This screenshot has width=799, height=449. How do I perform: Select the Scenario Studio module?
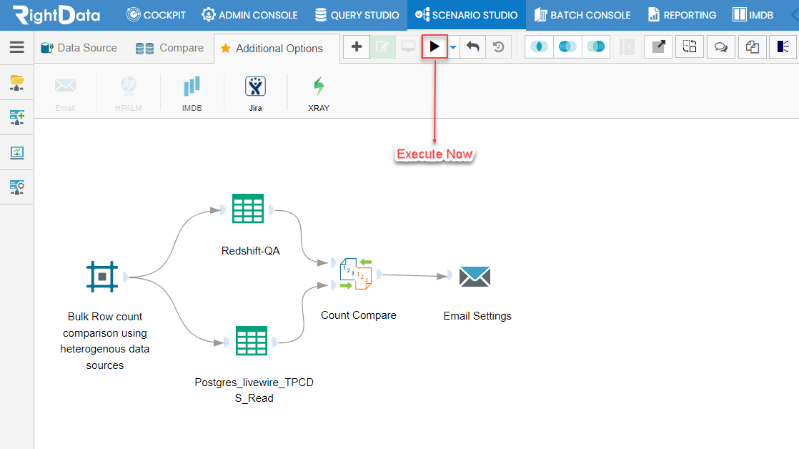(466, 15)
